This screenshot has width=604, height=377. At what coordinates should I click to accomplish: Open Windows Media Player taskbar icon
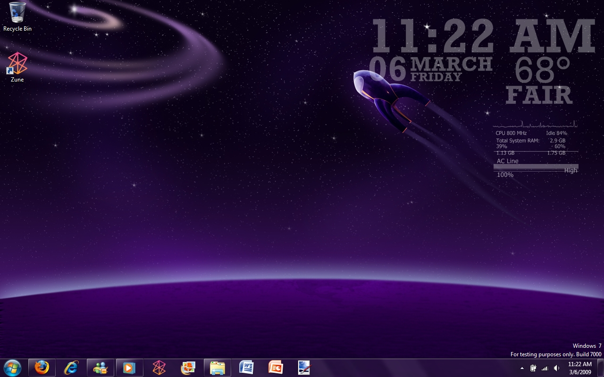click(x=129, y=368)
